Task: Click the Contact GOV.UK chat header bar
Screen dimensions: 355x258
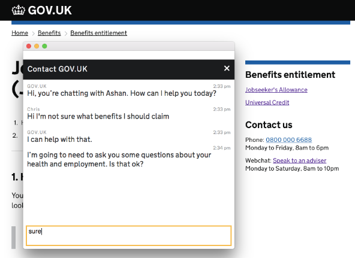Action: click(128, 69)
